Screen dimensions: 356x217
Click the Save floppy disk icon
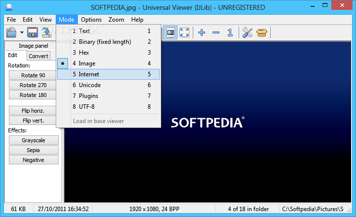click(33, 32)
